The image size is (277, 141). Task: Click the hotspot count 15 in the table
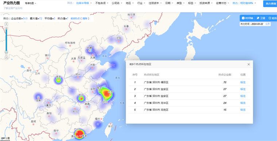coord(225,110)
